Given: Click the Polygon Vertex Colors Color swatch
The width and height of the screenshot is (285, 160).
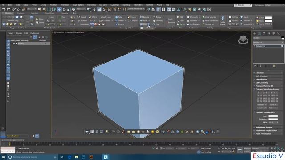Looking at the screenshot, I should coord(273,116).
